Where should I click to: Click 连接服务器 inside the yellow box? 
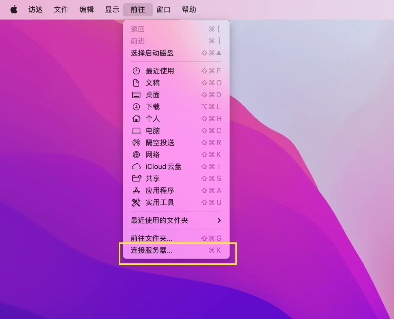(151, 250)
